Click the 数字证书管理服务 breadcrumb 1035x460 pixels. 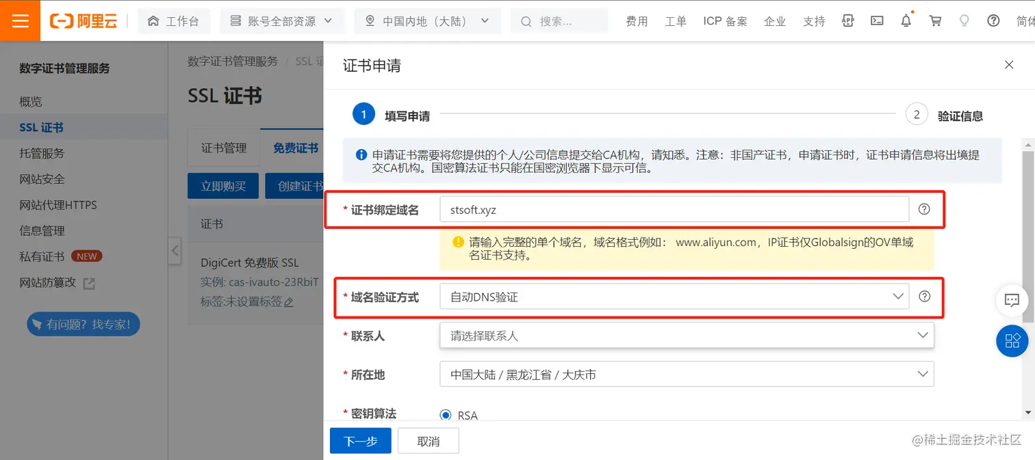(233, 62)
